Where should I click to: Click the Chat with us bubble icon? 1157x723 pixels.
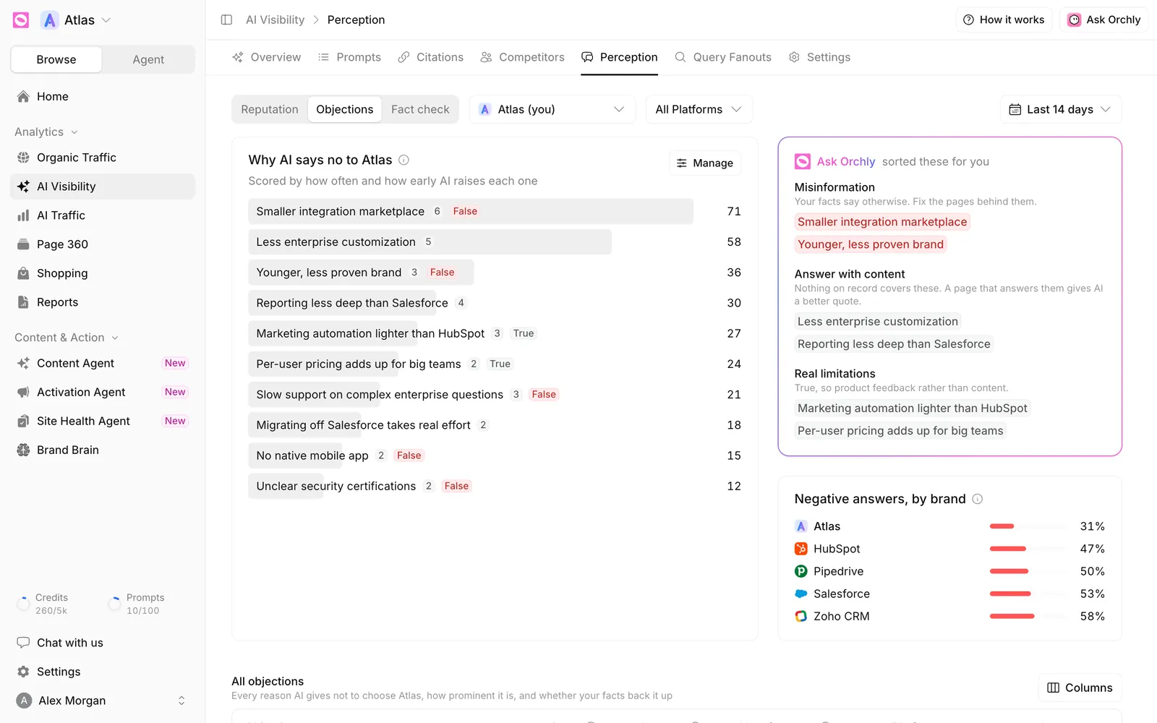pyautogui.click(x=23, y=643)
